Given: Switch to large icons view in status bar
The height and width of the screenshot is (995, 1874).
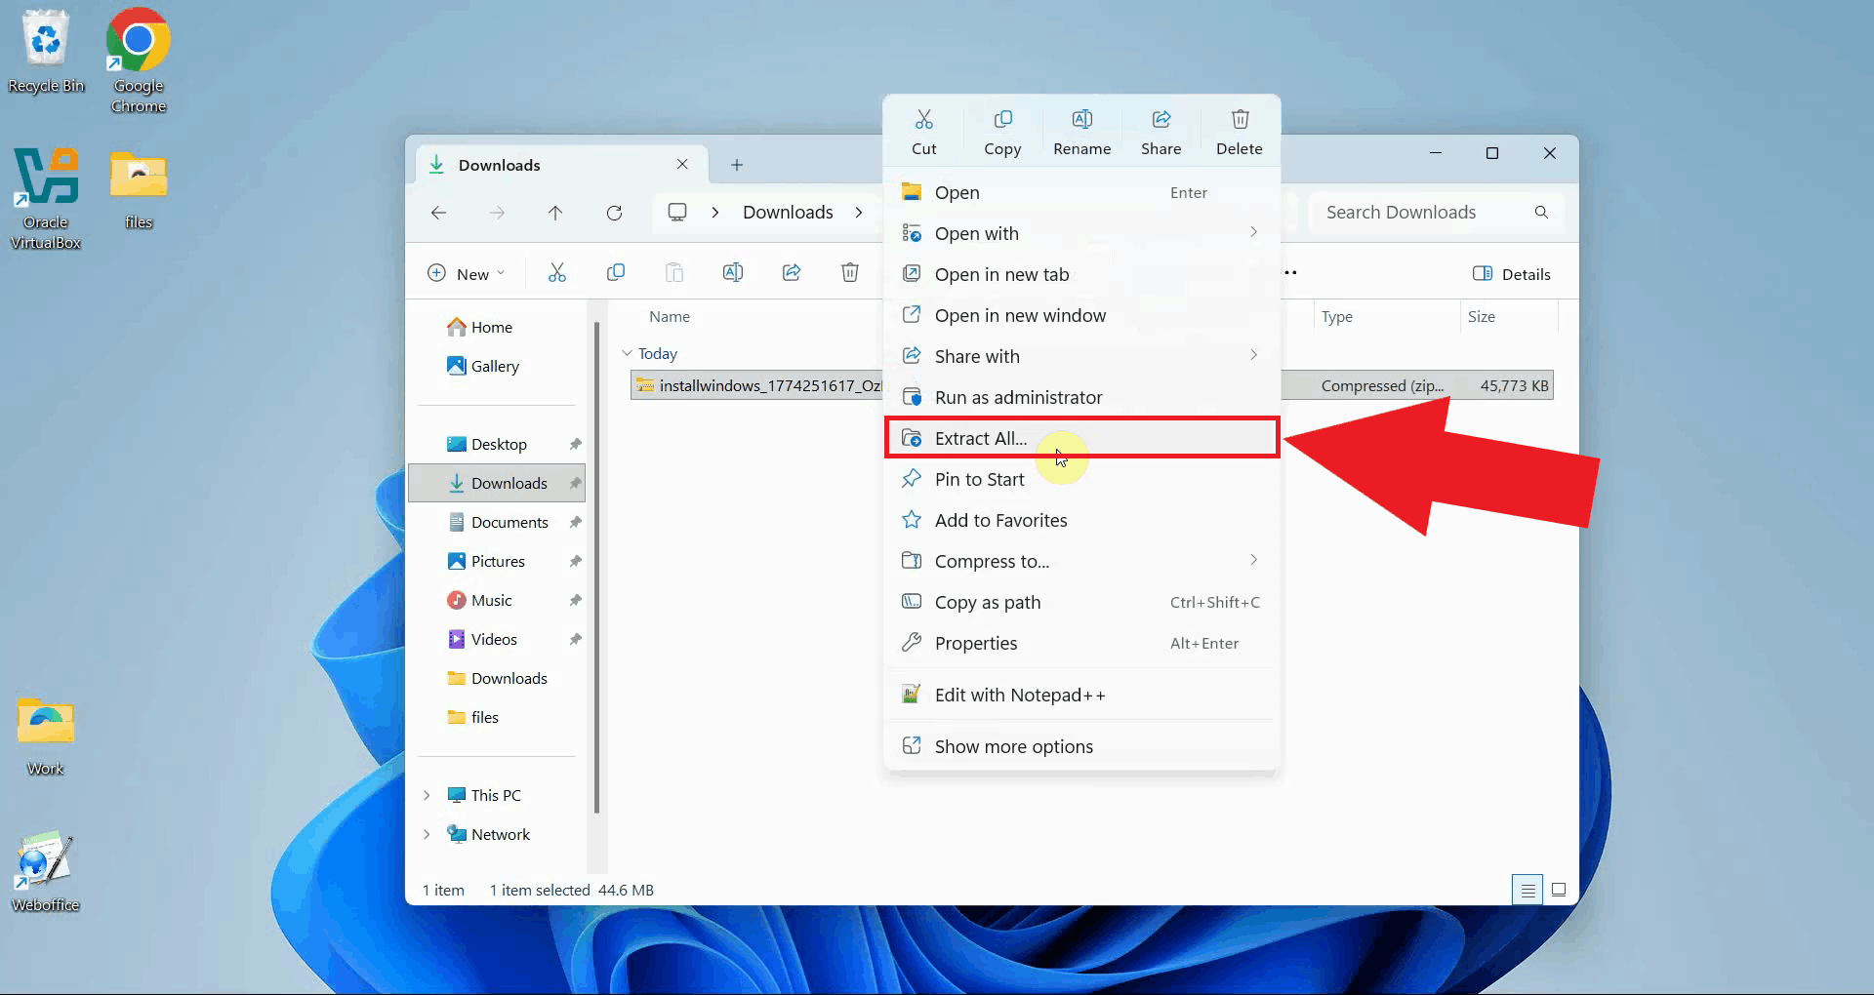Looking at the screenshot, I should (1559, 890).
